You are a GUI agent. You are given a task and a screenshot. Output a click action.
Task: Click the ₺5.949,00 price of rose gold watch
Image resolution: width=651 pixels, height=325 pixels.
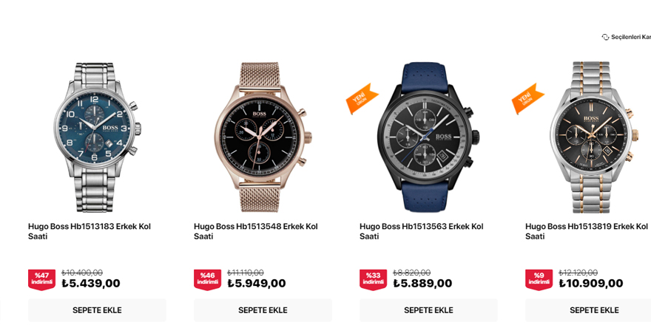tap(257, 284)
